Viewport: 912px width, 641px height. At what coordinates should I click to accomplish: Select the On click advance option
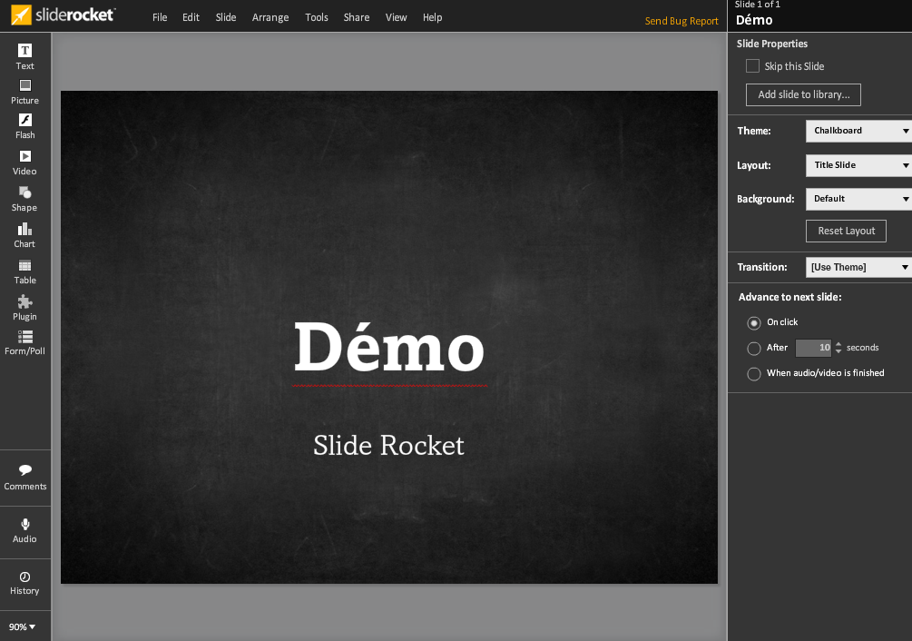754,323
